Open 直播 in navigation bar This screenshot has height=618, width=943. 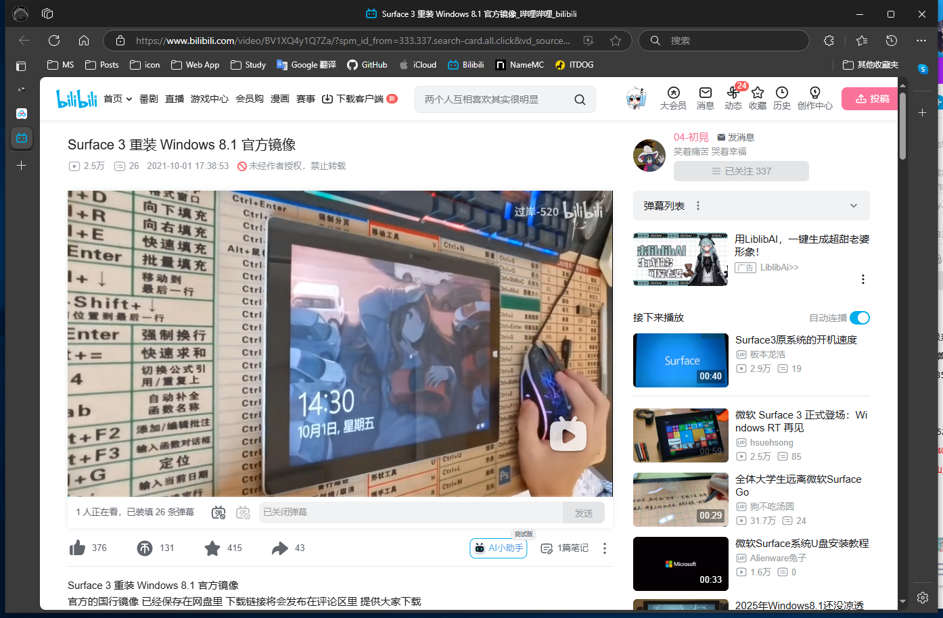[175, 99]
